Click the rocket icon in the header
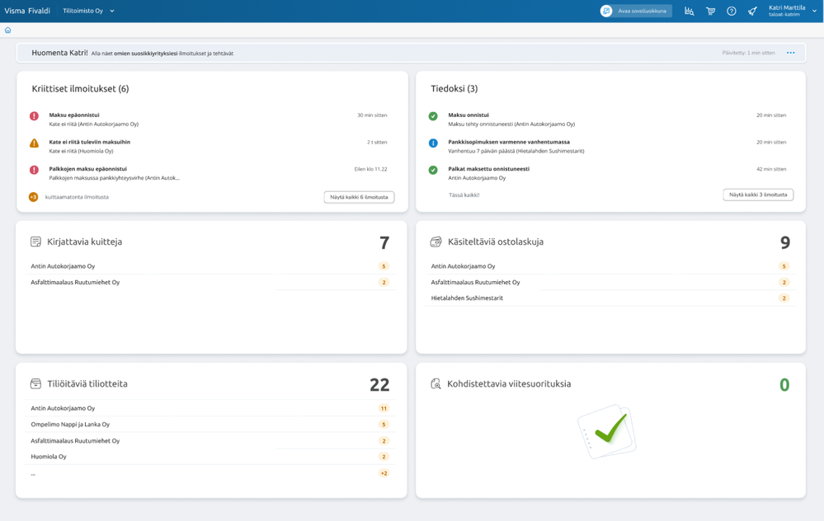This screenshot has width=824, height=521. click(x=752, y=11)
